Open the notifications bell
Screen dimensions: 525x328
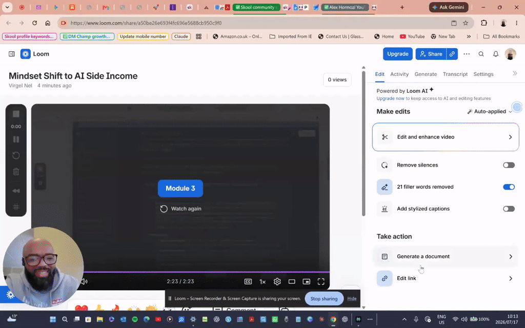pyautogui.click(x=496, y=54)
